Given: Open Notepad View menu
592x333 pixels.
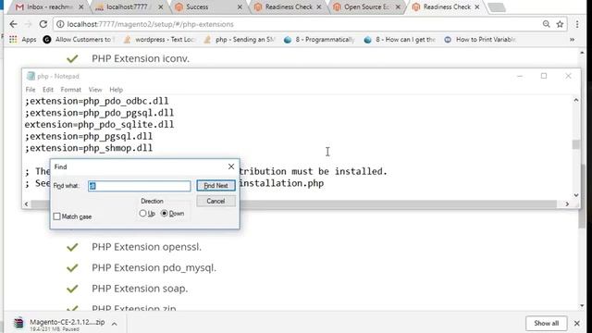Looking at the screenshot, I should click(x=95, y=90).
